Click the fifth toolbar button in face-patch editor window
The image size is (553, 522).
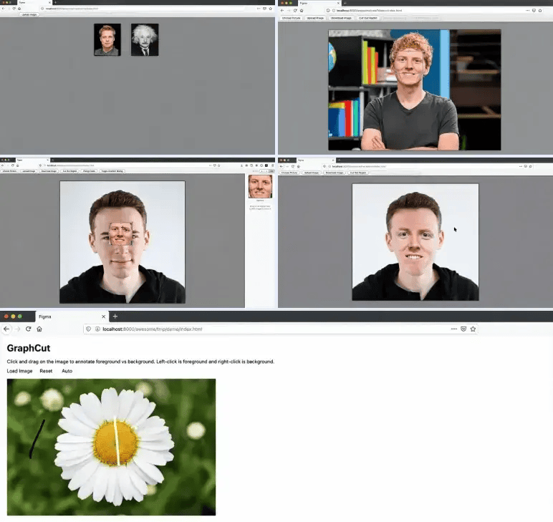pos(90,171)
